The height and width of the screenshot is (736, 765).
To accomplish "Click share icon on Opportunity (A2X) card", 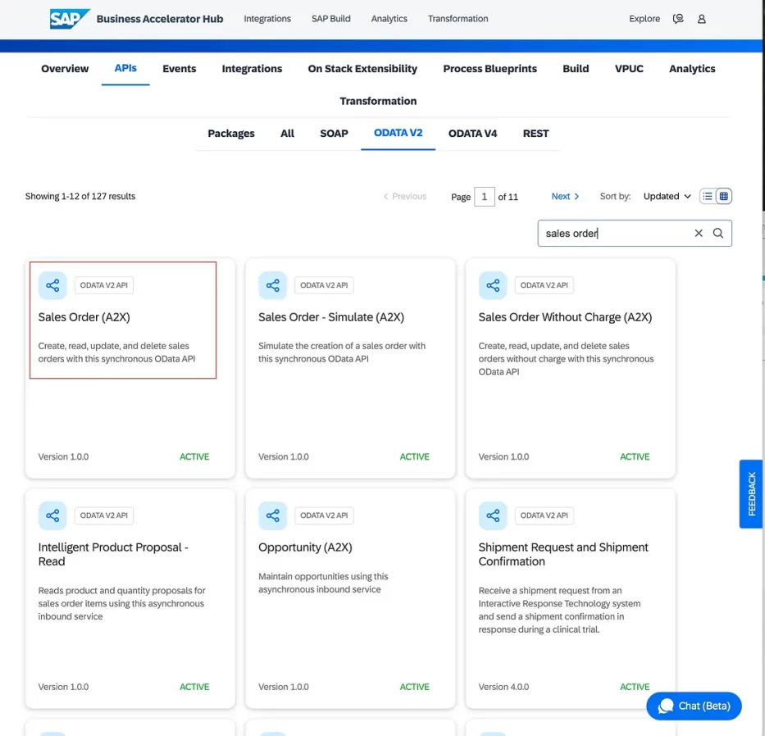I will [x=273, y=516].
